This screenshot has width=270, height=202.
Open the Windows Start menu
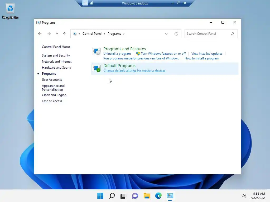[x=100, y=196]
